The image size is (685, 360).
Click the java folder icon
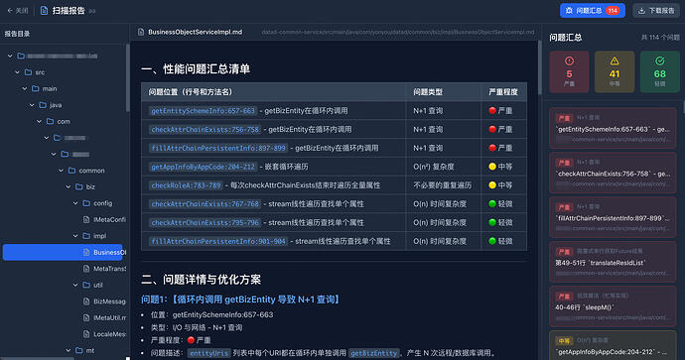pos(43,105)
